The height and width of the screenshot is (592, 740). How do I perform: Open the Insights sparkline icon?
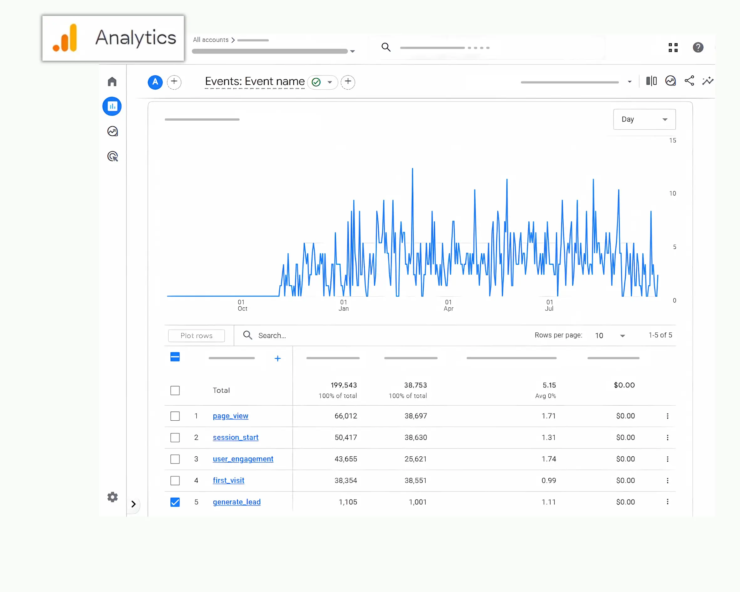coord(708,81)
